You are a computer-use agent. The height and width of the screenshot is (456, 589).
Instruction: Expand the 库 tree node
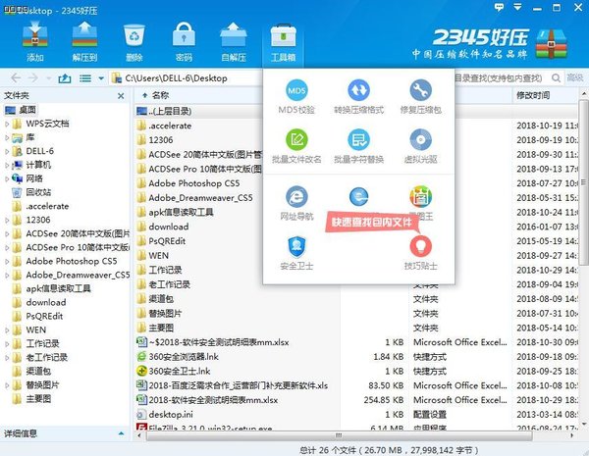tap(7, 137)
